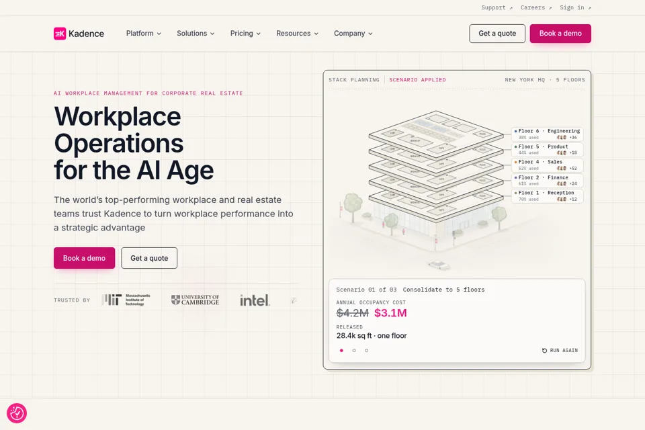Select the Stack Planning label
Screen dimensions: 645x430
pos(354,80)
